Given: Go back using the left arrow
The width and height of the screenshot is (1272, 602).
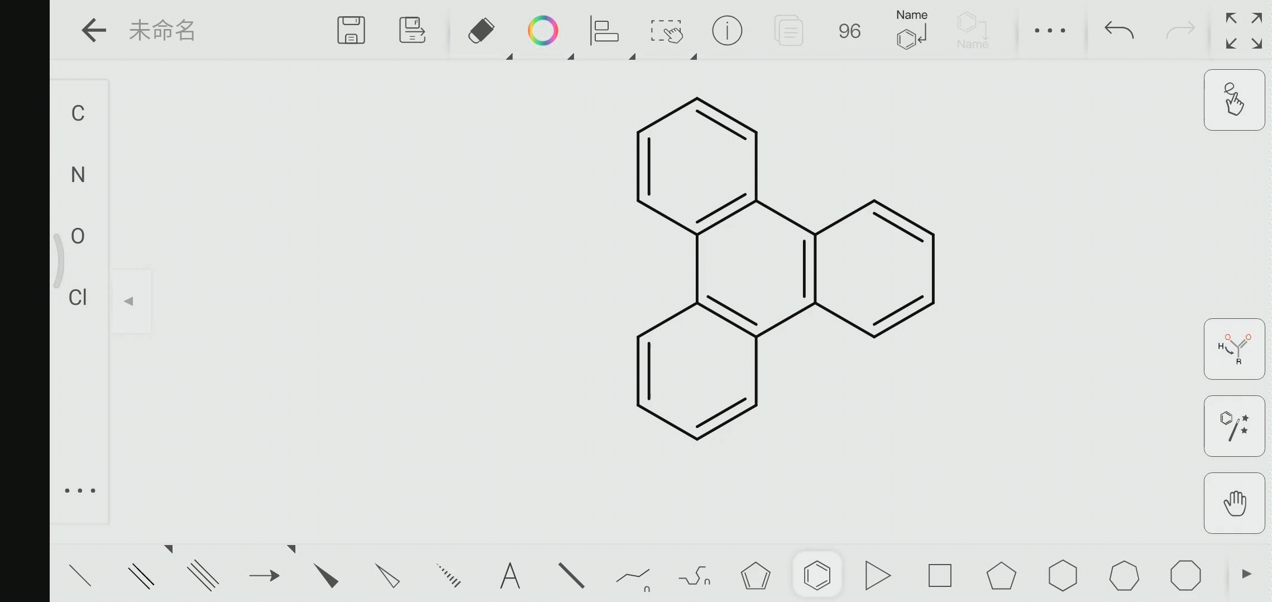Looking at the screenshot, I should click(x=93, y=30).
